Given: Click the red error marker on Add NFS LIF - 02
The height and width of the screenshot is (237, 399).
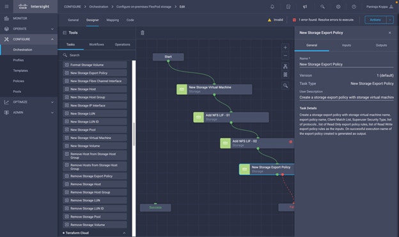Looking at the screenshot, I should [290, 142].
